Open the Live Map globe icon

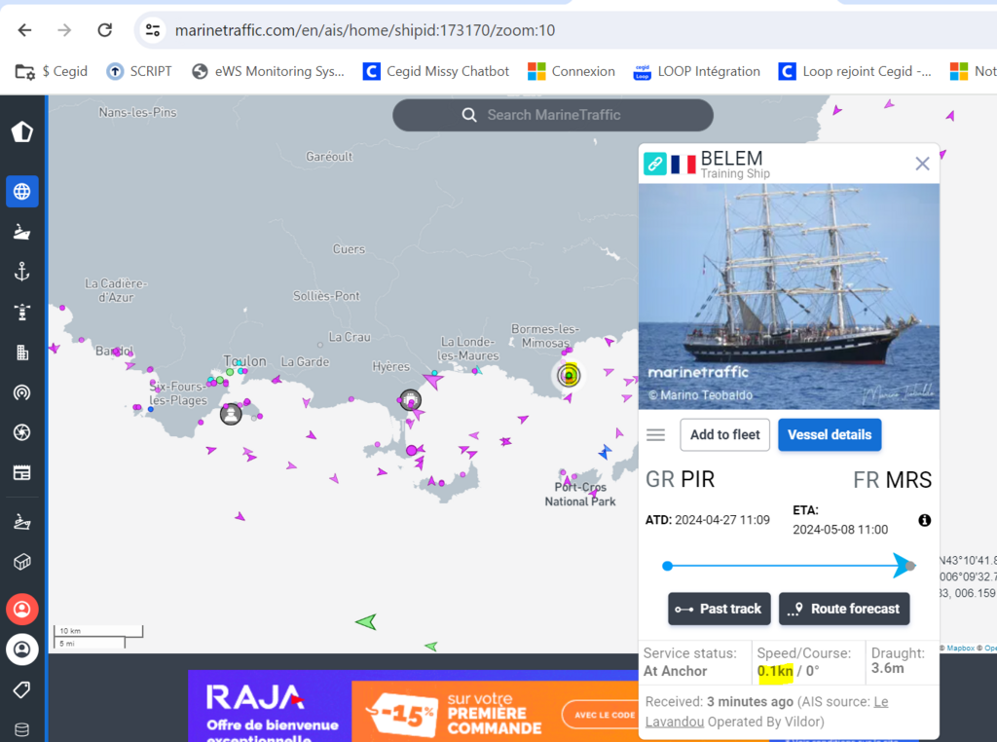tap(22, 192)
